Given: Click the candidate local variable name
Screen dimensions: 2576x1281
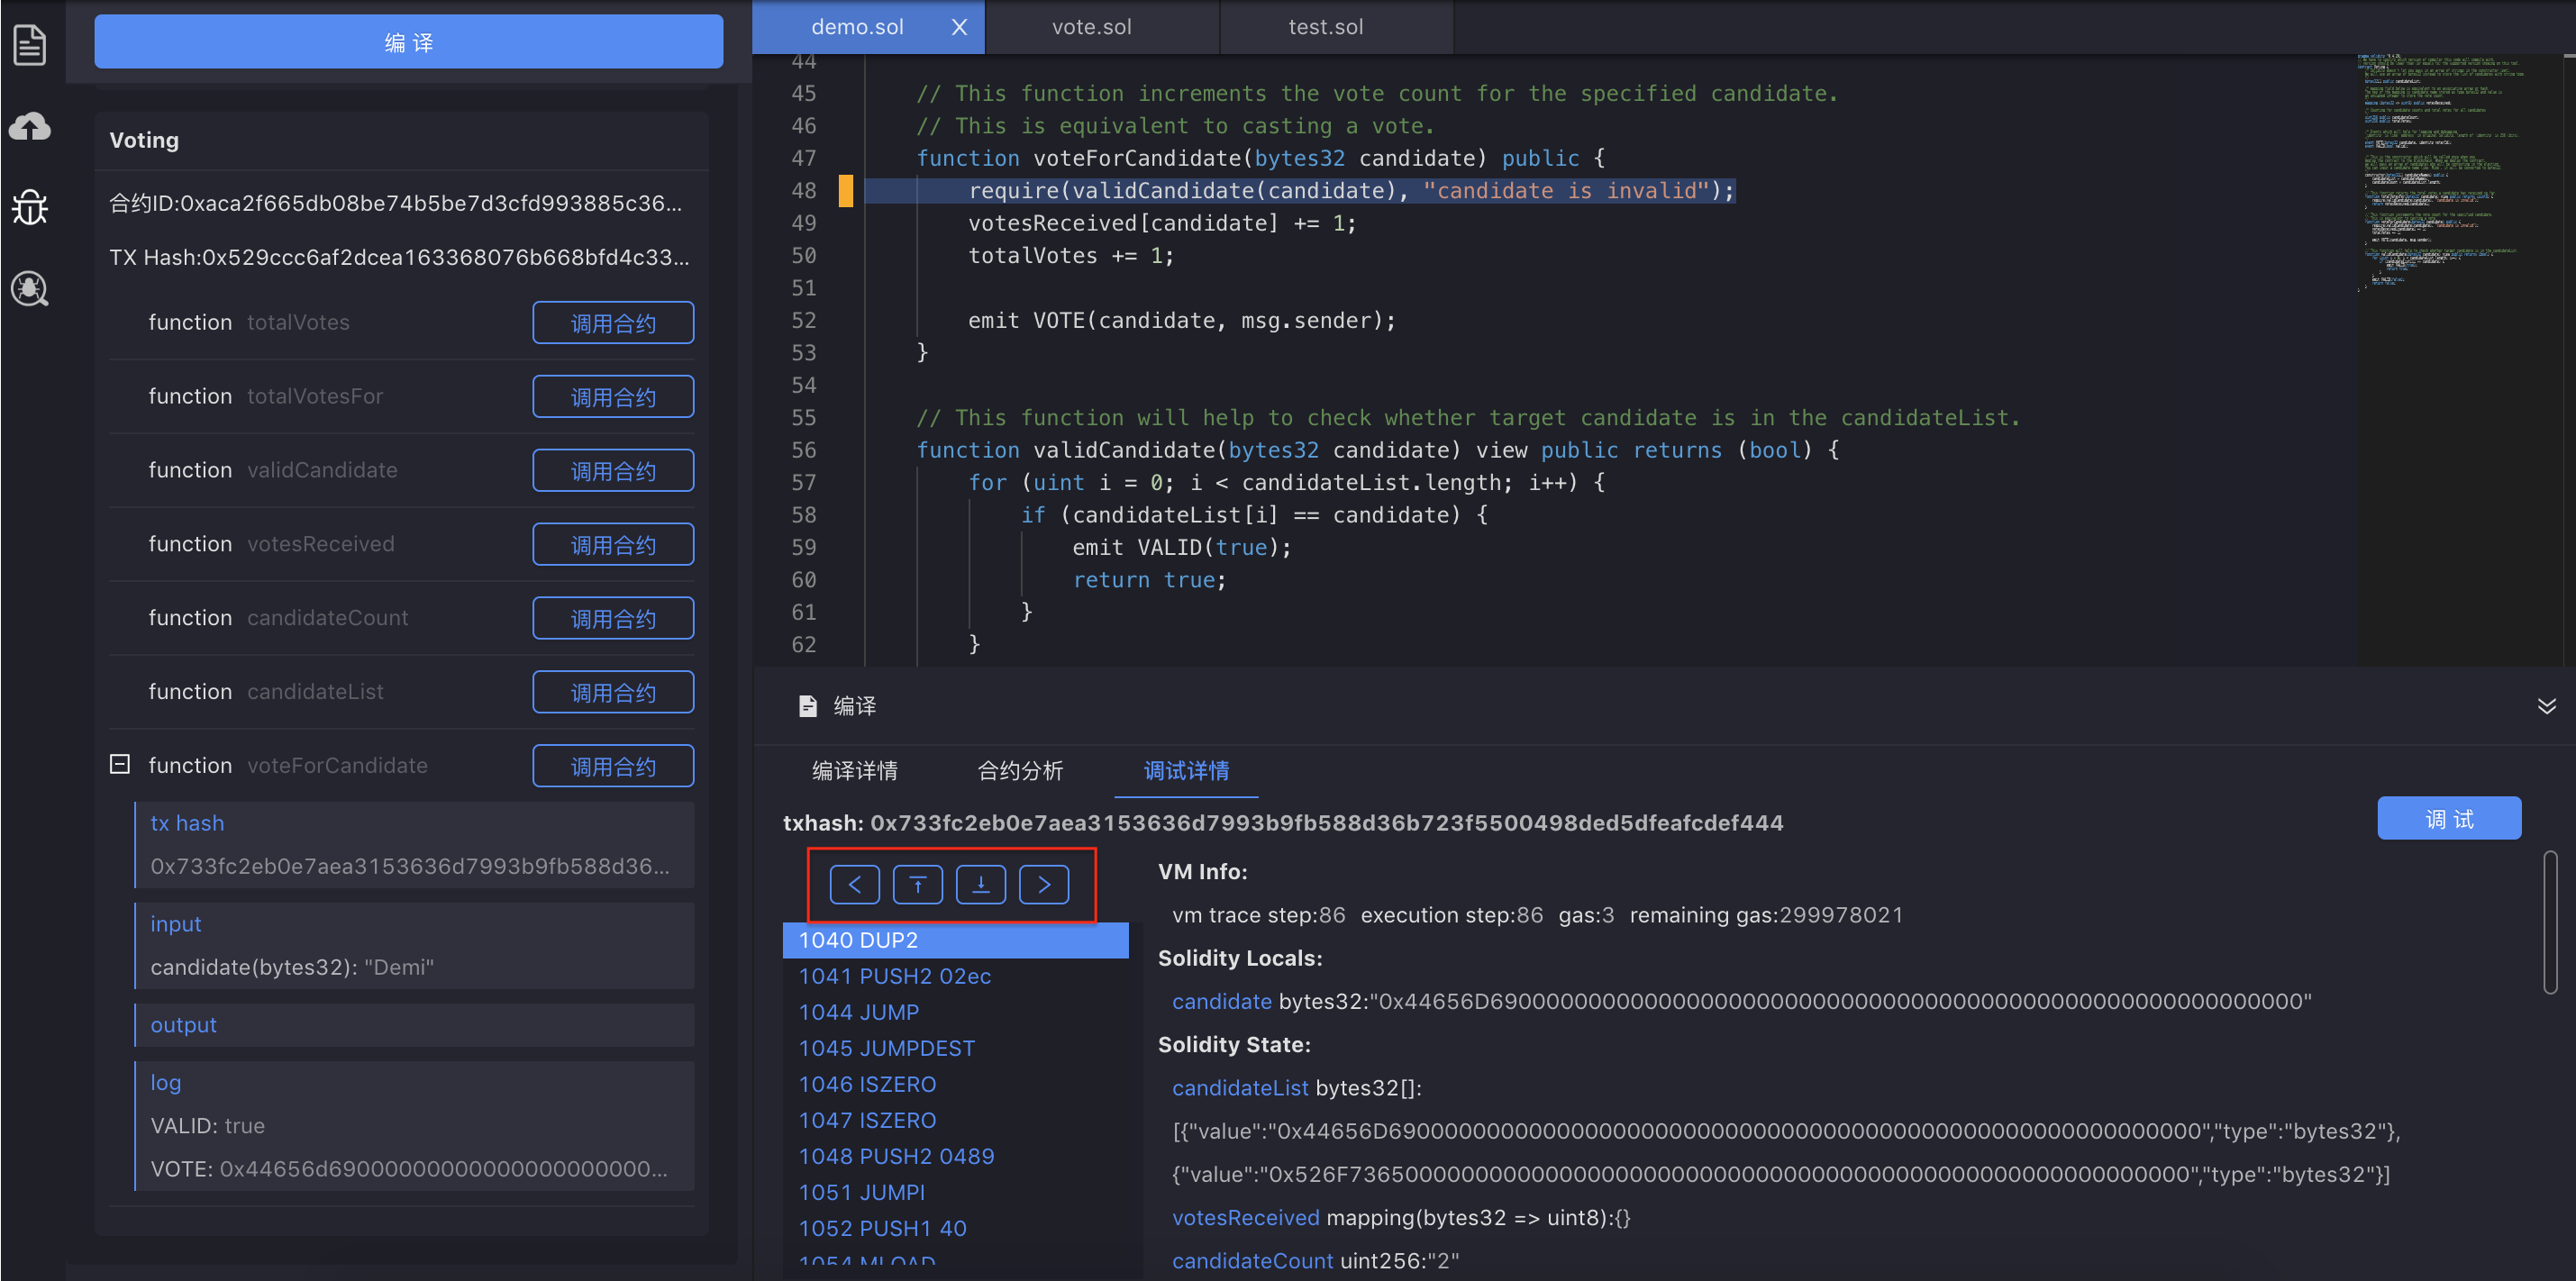Looking at the screenshot, I should [x=1222, y=1001].
